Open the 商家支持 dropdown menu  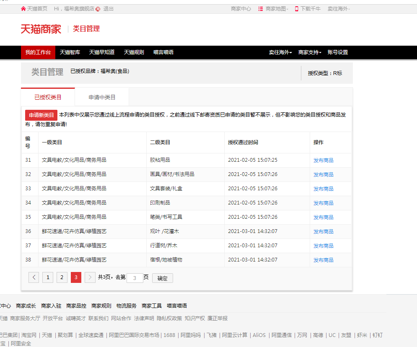310,52
